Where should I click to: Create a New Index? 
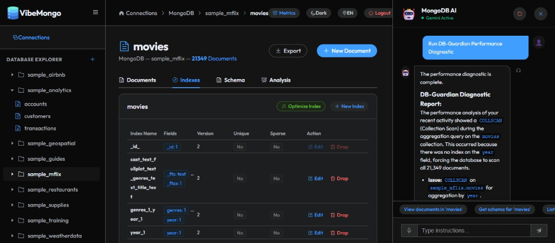(350, 106)
